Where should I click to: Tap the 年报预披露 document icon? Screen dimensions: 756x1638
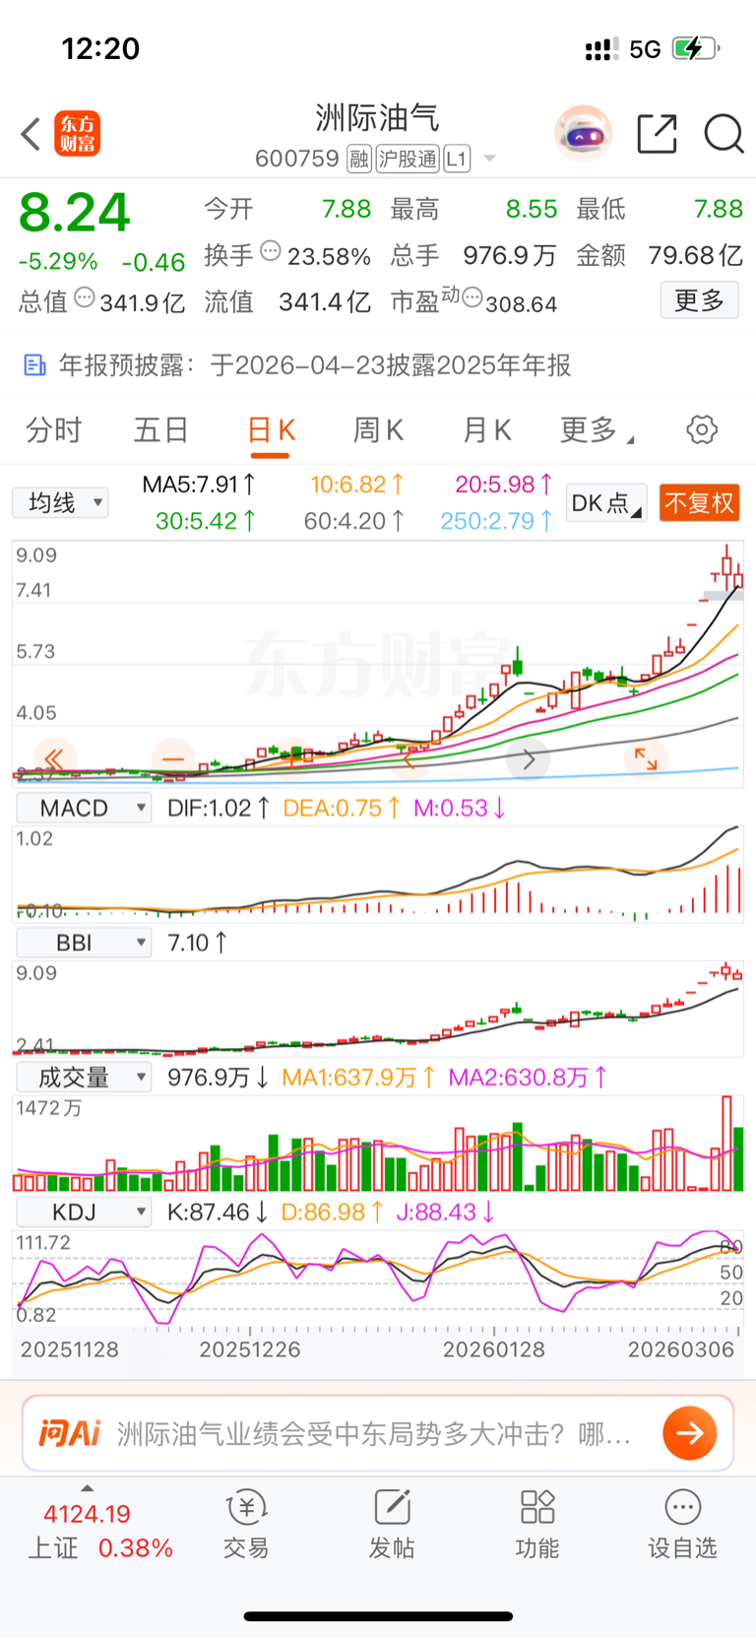(34, 365)
